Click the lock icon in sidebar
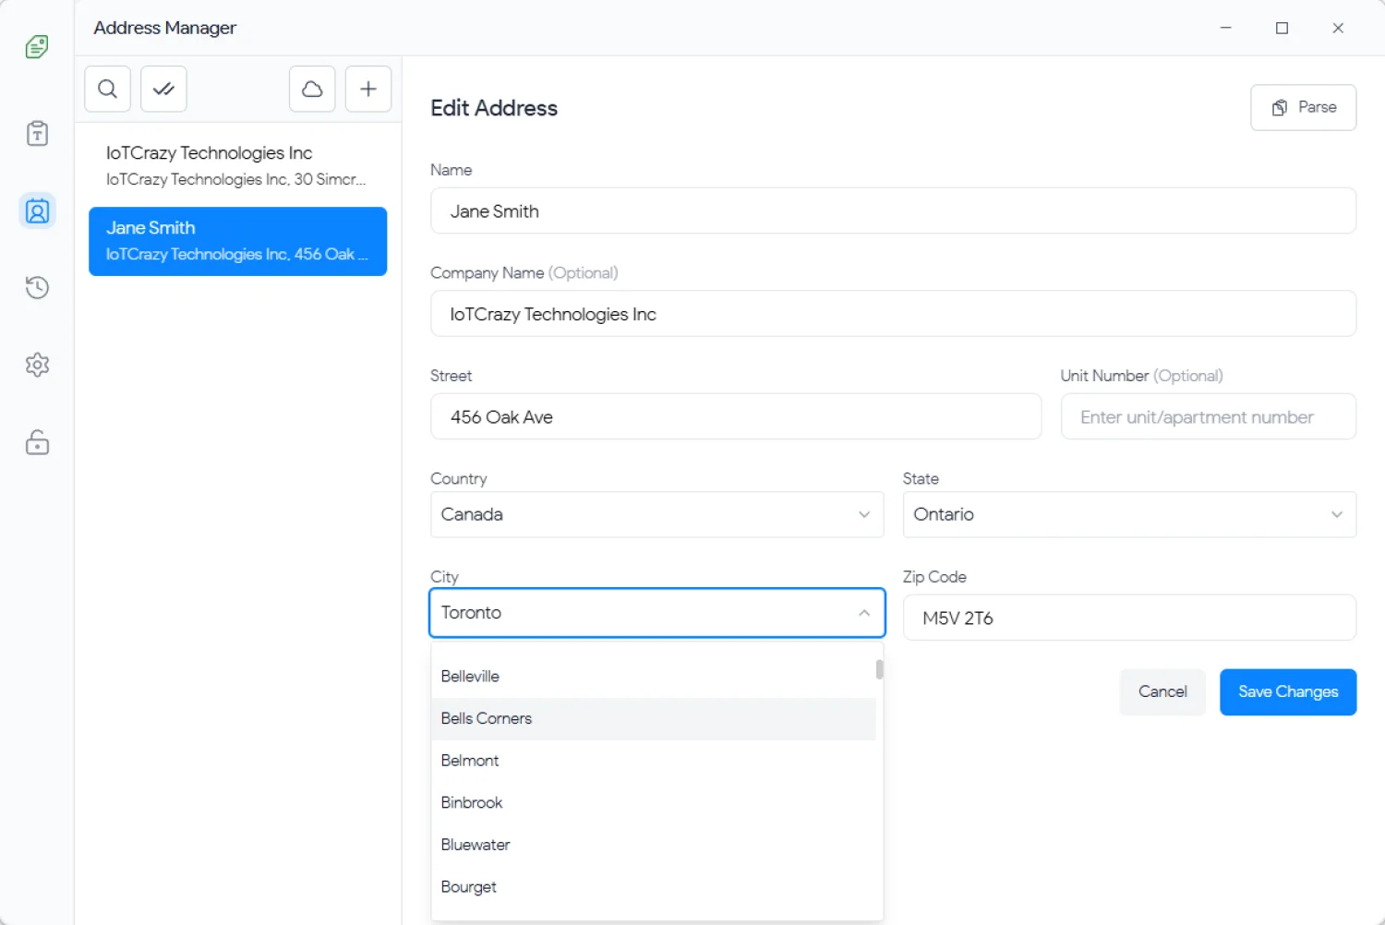Viewport: 1385px width, 925px height. pyautogui.click(x=37, y=442)
